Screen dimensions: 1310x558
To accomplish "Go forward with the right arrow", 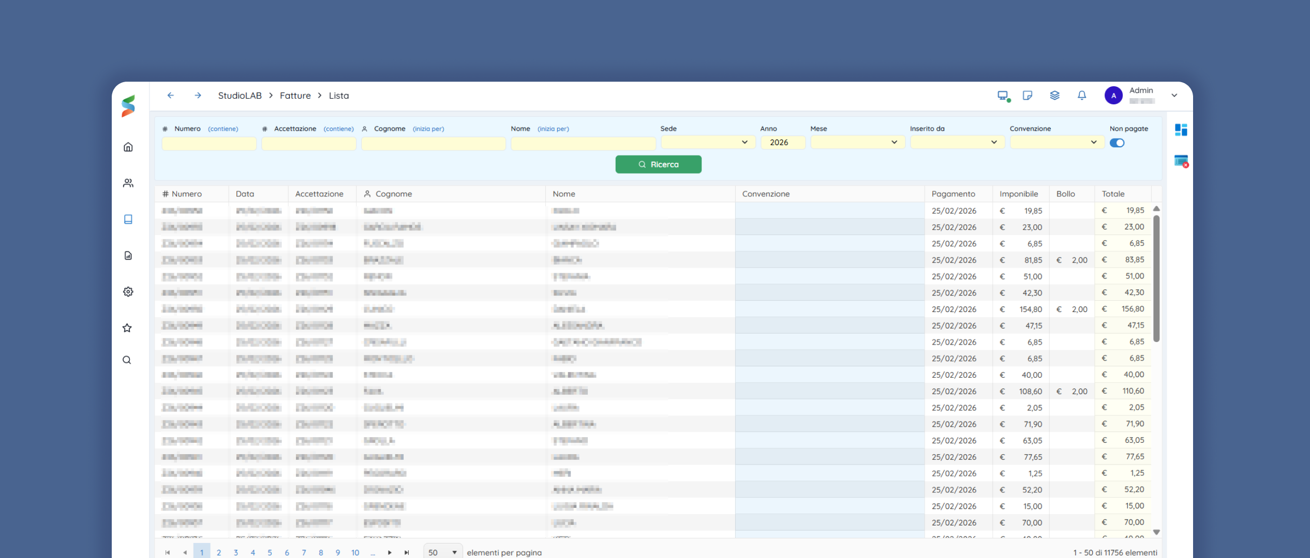I will (x=198, y=96).
